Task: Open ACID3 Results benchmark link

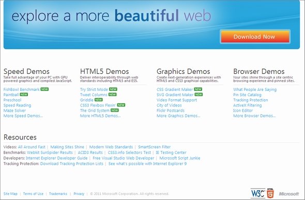Action: 90,152
